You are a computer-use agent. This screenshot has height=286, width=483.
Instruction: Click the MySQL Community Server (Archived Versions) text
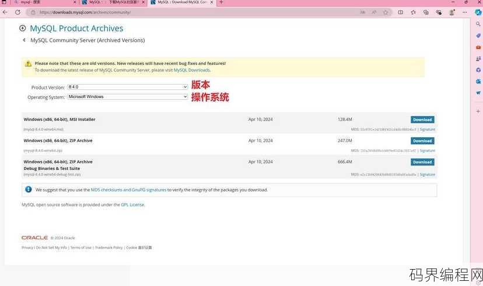click(87, 40)
